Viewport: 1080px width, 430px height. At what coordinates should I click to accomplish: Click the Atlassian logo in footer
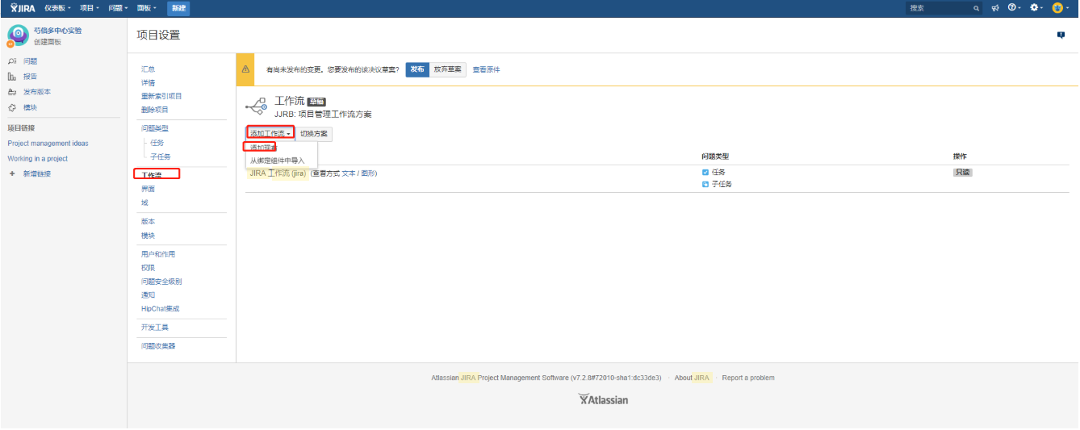point(603,399)
